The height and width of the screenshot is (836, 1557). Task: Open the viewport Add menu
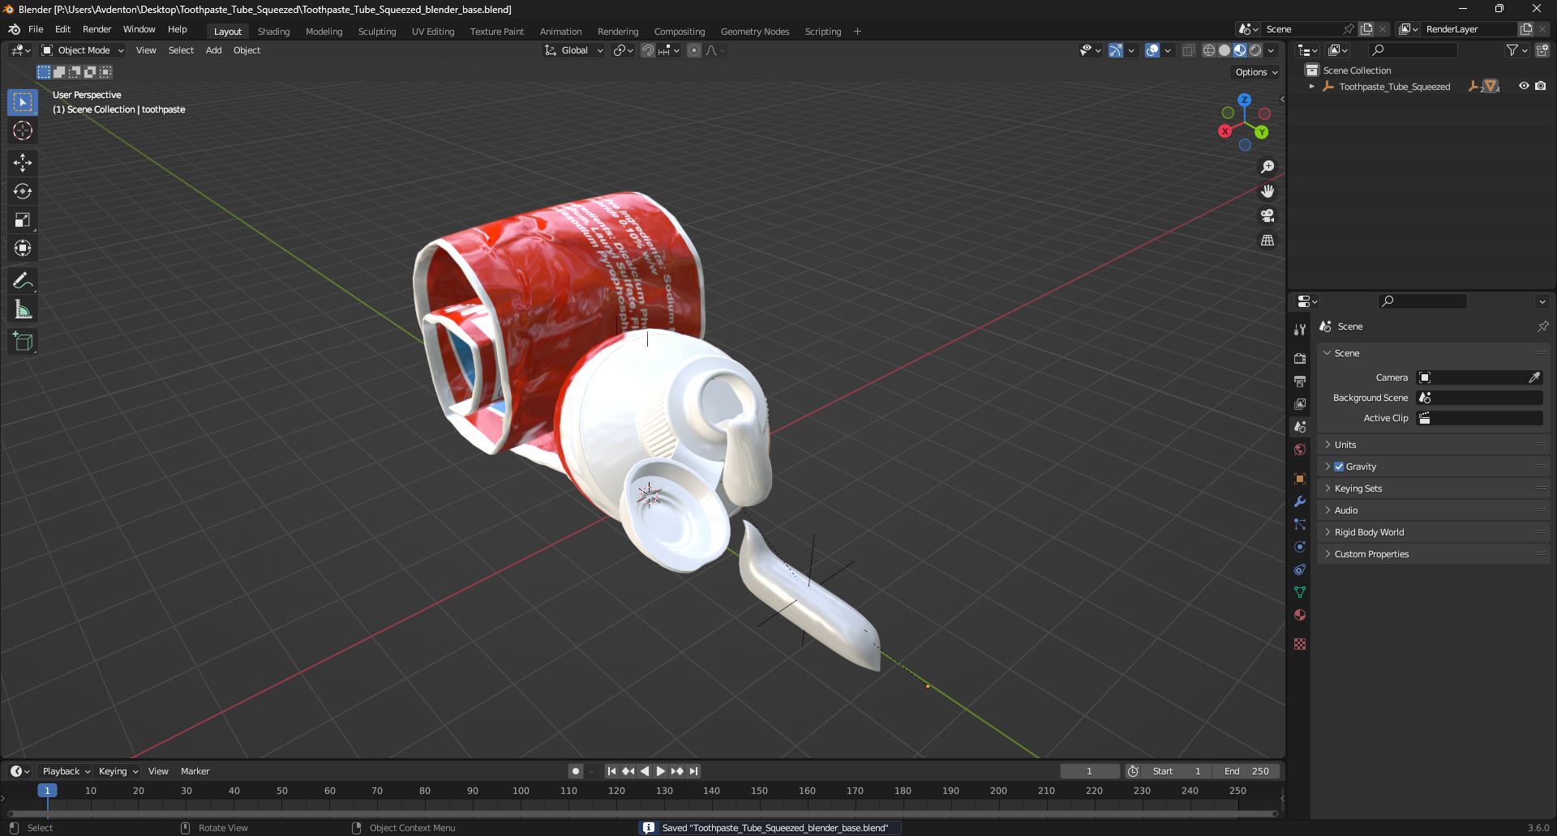[x=213, y=50]
